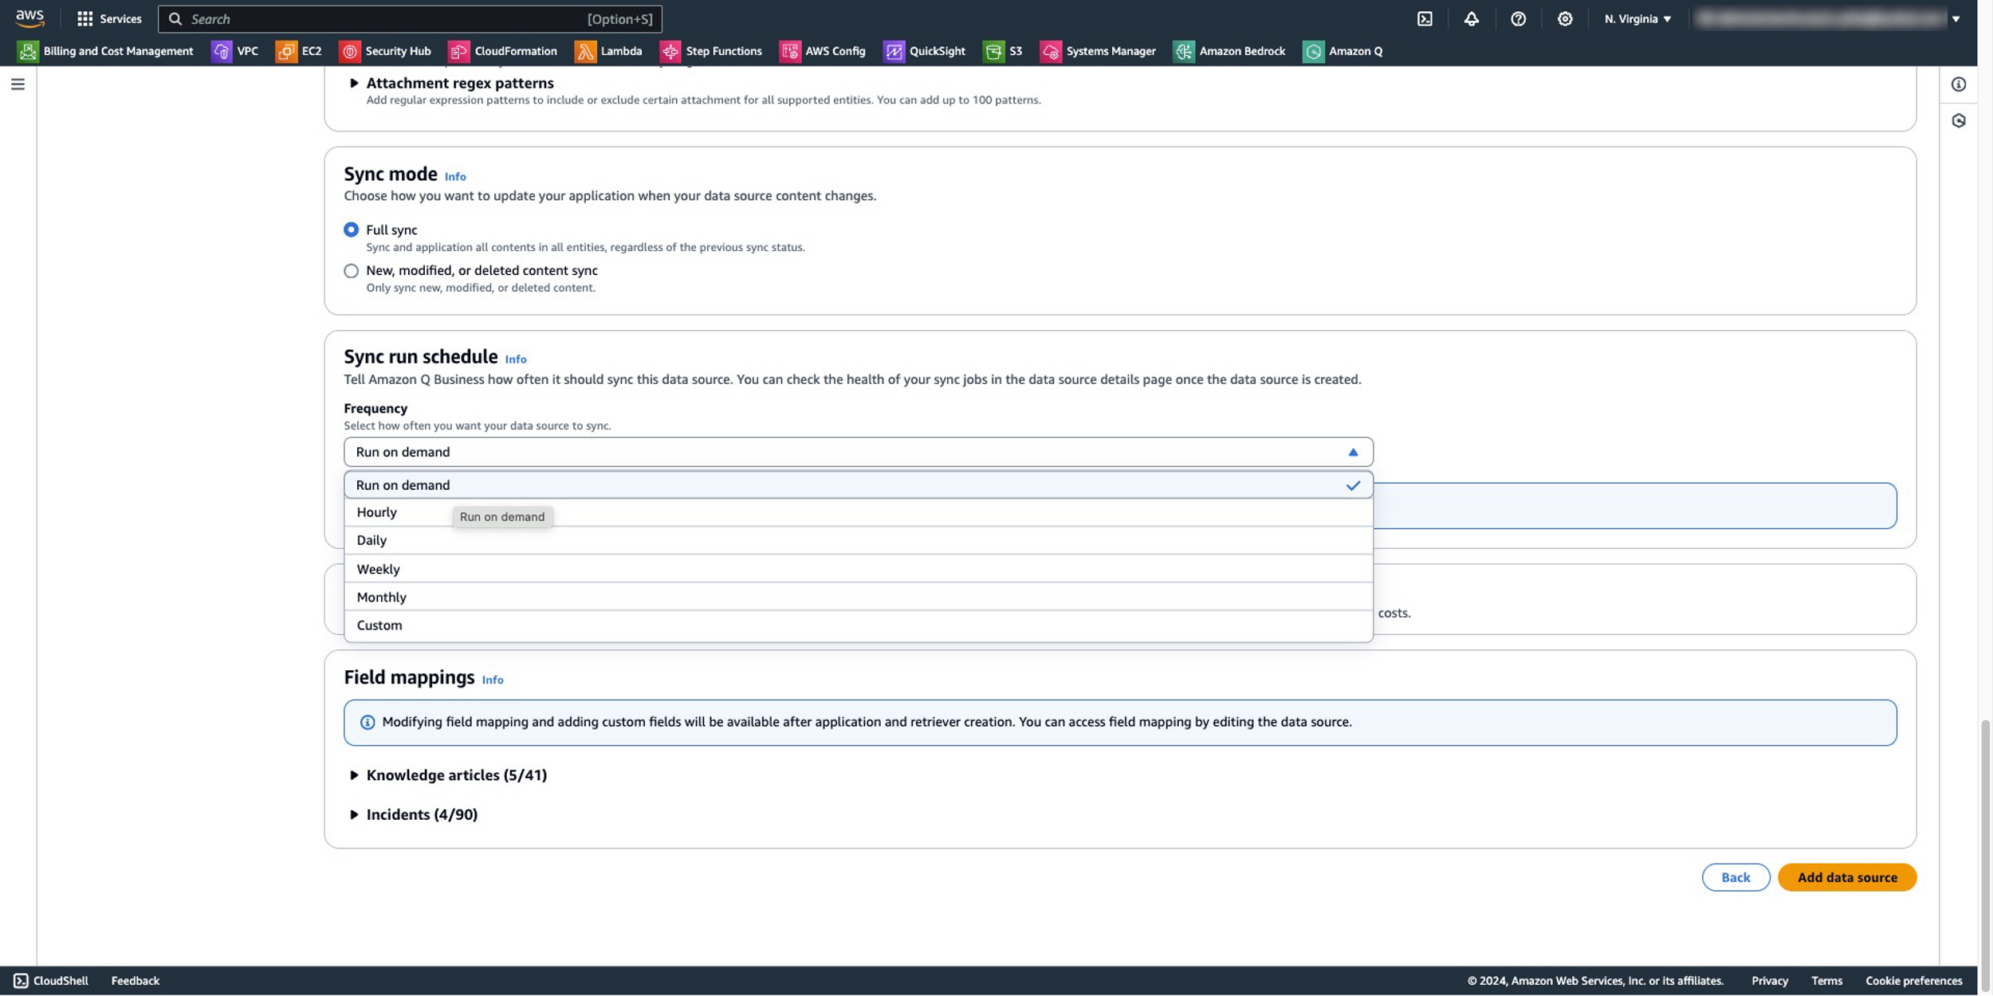1993x996 pixels.
Task: Collapse the Frequency dropdown arrow
Action: point(1352,452)
